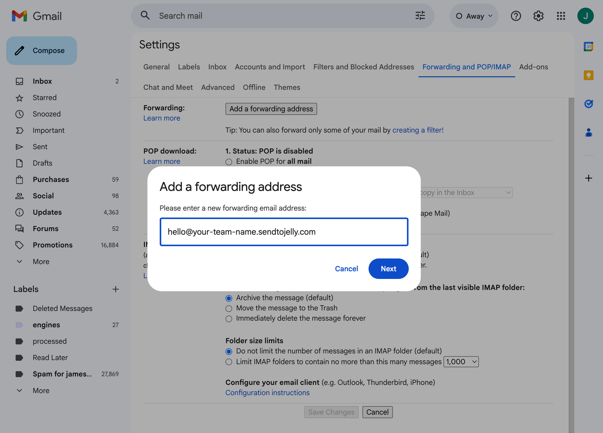Open the IMAP folder message limit dropdown

point(461,362)
